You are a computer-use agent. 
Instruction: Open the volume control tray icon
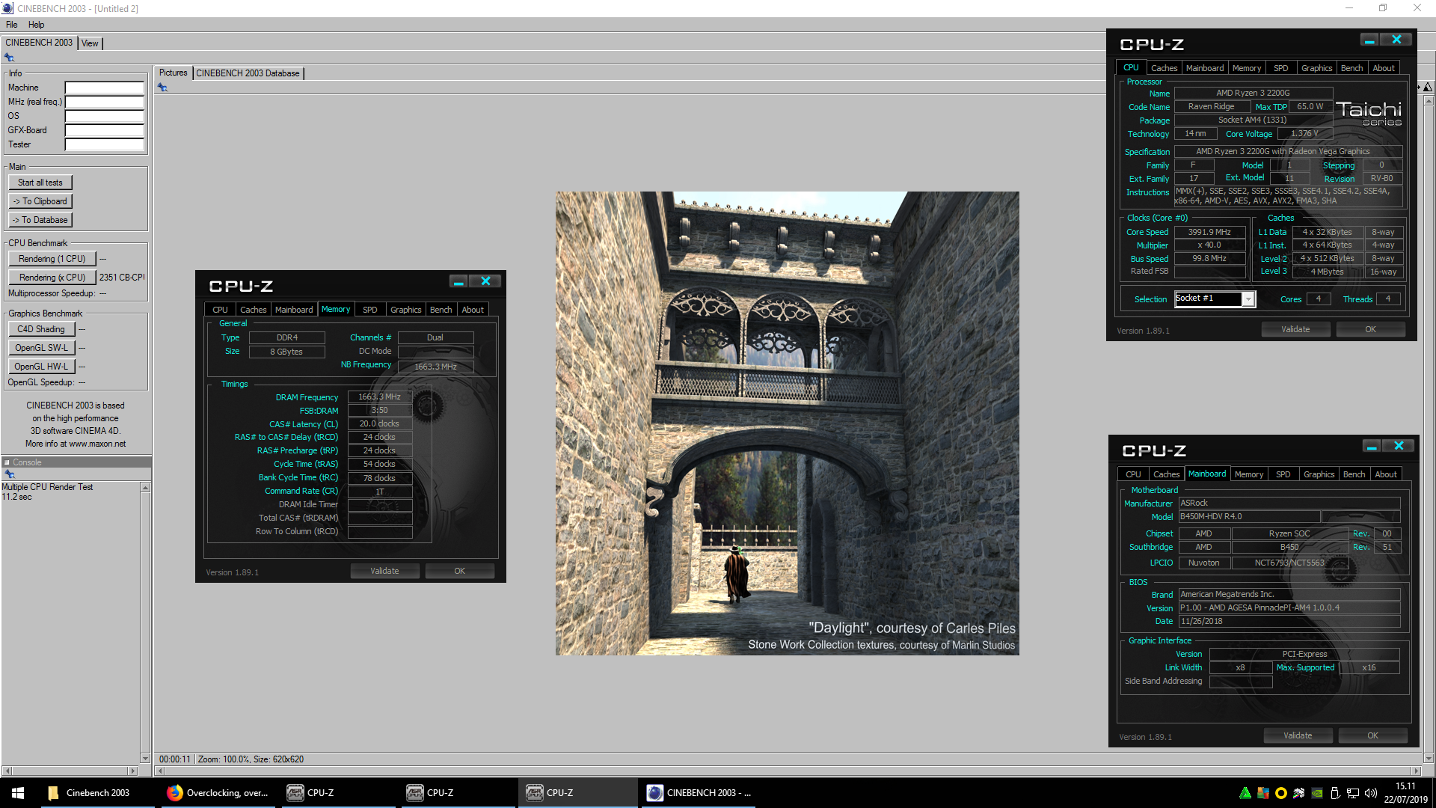[1371, 793]
